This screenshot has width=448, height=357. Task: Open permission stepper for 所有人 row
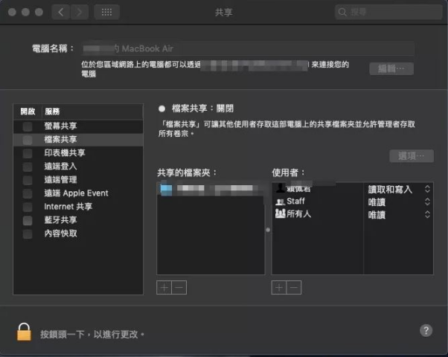(x=427, y=214)
